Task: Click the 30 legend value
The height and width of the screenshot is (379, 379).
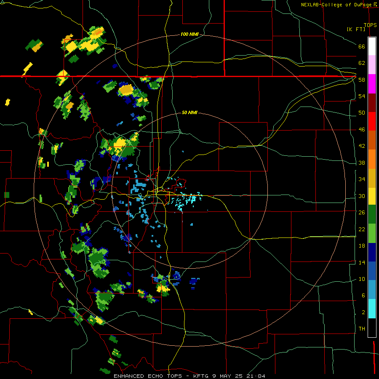Action: [362, 196]
